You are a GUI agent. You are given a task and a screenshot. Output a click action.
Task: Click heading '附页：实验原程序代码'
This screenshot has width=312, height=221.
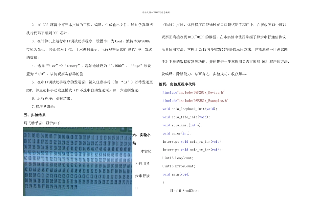[x=177, y=84]
